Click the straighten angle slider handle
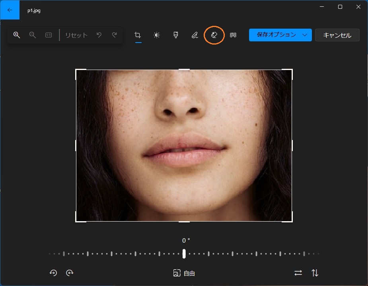The image size is (368, 286). (184, 254)
